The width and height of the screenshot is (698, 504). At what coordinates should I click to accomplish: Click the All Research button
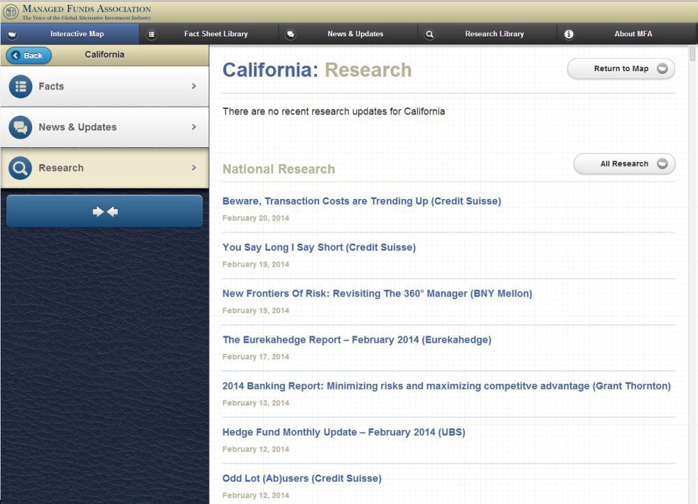624,164
